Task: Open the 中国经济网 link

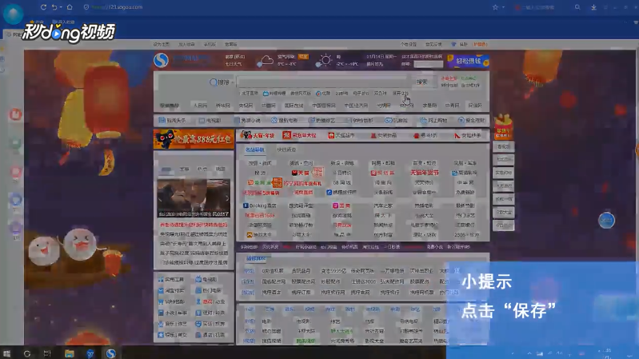Action: 356,106
